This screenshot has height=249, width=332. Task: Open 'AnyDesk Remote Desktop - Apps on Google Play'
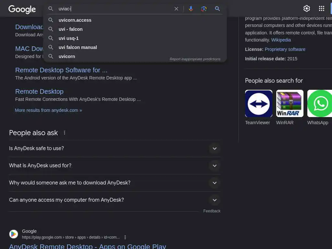[x=88, y=246]
